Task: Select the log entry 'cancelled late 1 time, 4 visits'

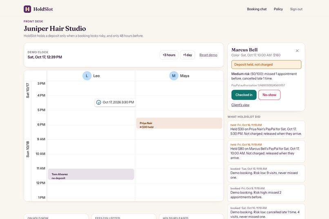Action: click(266, 212)
